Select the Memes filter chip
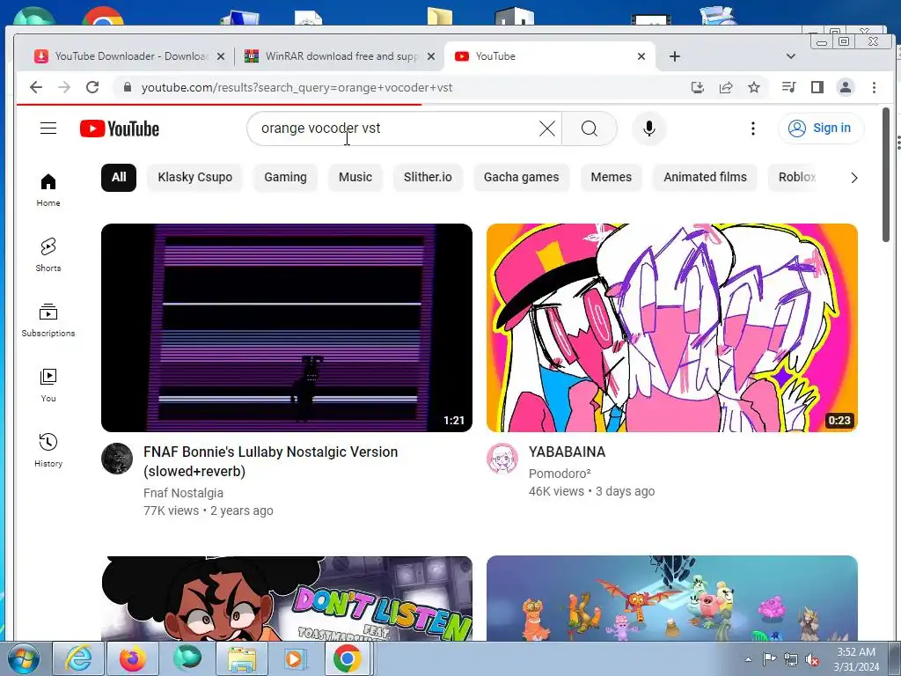901x676 pixels. [611, 177]
